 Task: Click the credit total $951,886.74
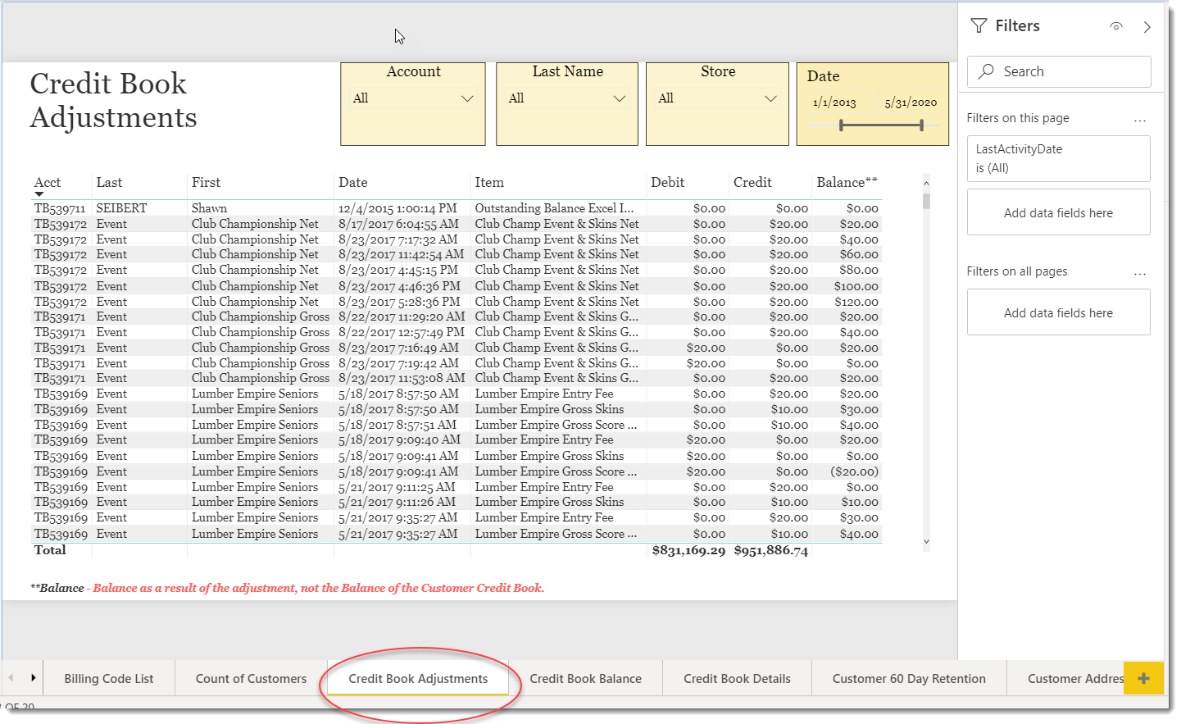point(771,550)
